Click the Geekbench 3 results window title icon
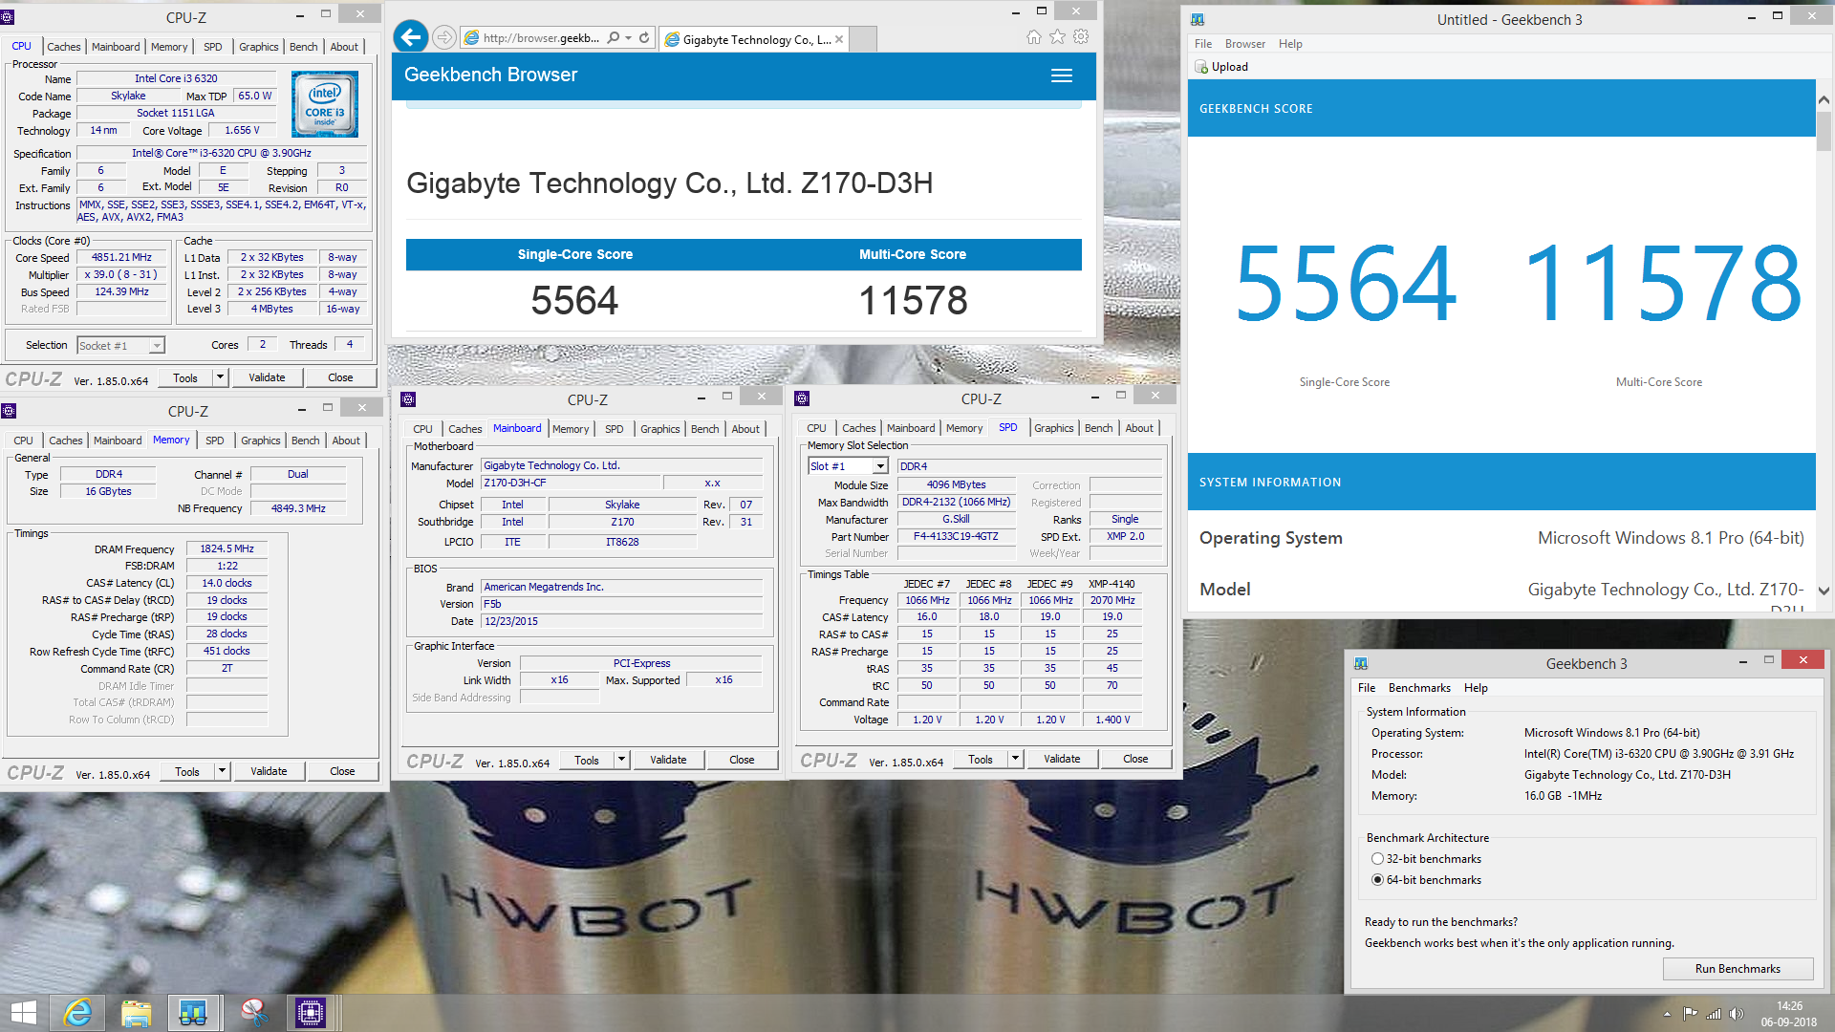 (x=1198, y=18)
